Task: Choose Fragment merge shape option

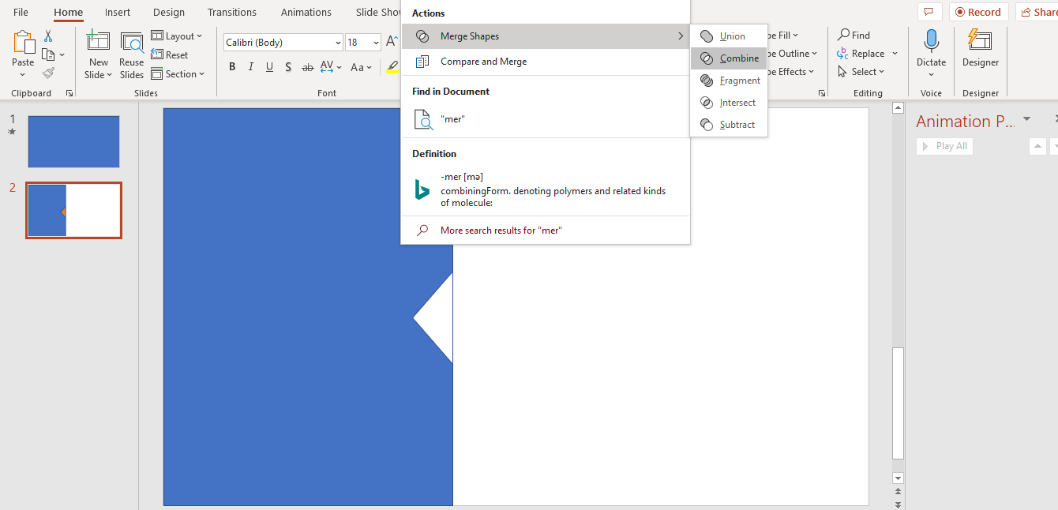Action: coord(729,81)
